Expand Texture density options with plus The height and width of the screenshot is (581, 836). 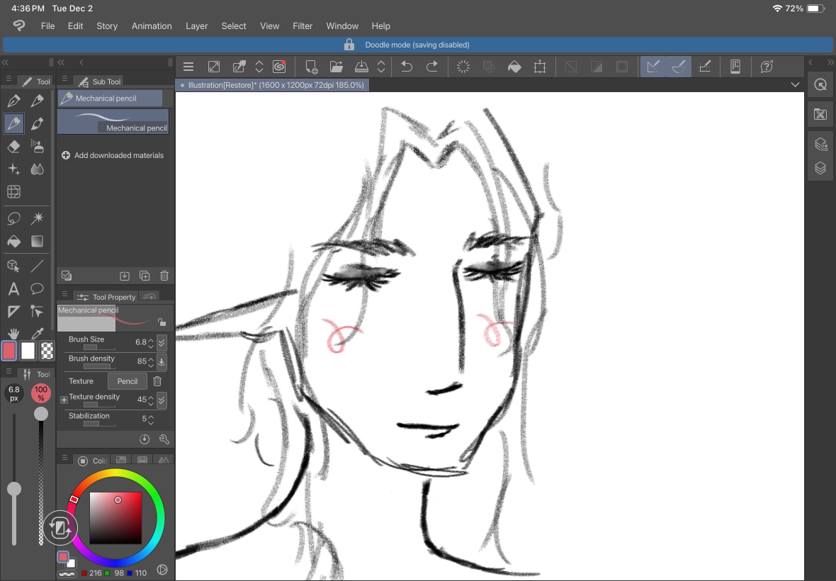point(64,399)
